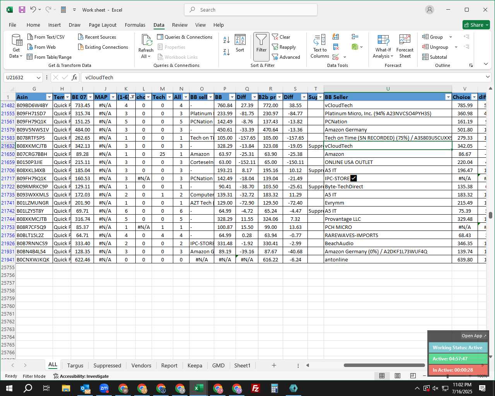Click the Refresh All icon
This screenshot has height=396, width=495.
coord(147,40)
